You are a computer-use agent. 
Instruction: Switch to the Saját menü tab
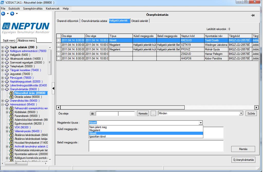[x=9, y=41]
